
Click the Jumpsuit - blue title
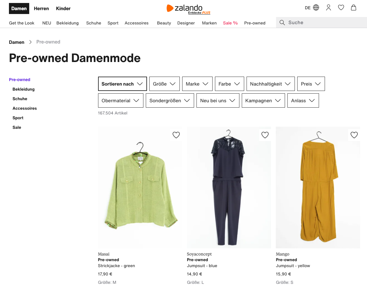(x=202, y=266)
